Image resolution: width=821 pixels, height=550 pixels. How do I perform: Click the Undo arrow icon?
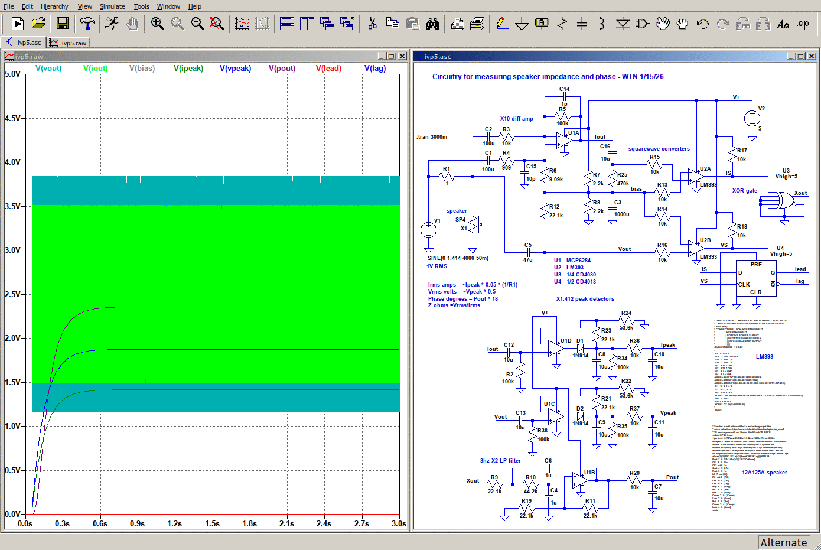702,24
